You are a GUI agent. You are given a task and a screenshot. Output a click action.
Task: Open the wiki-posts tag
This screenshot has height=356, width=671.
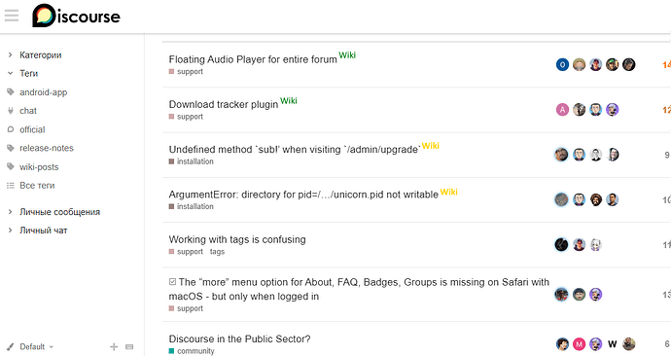(39, 167)
